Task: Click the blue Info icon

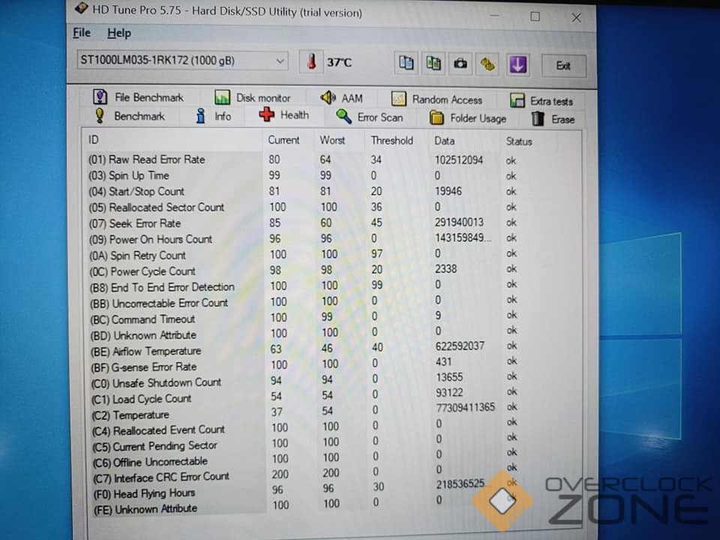Action: [200, 115]
